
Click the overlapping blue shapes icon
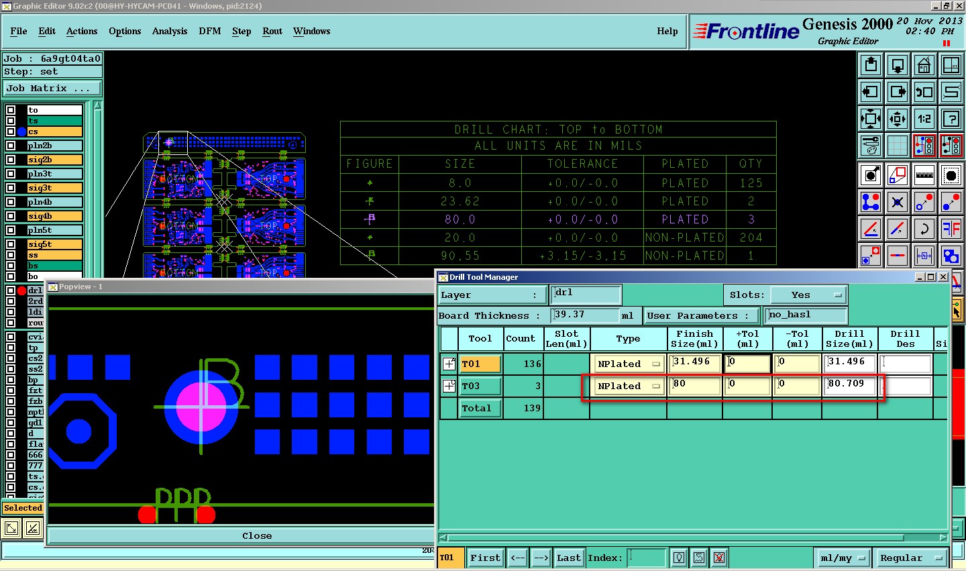(951, 256)
